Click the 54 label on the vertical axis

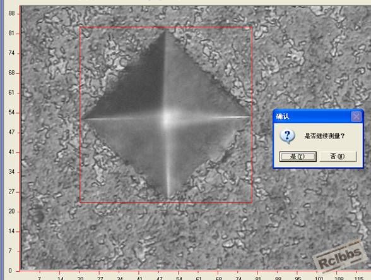pyautogui.click(x=11, y=113)
